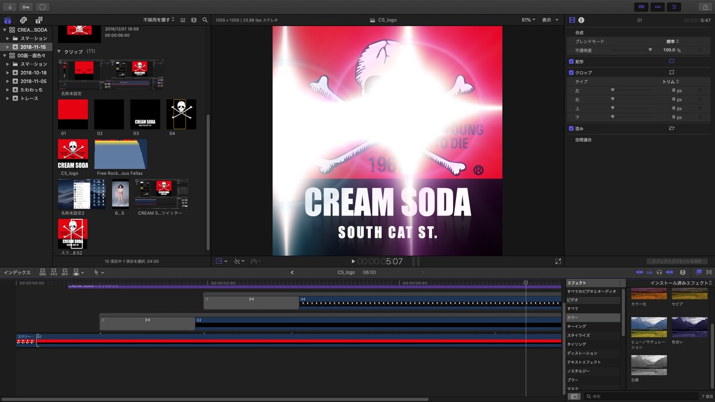Click the connect clip edit button
The width and height of the screenshot is (715, 402).
point(43,272)
